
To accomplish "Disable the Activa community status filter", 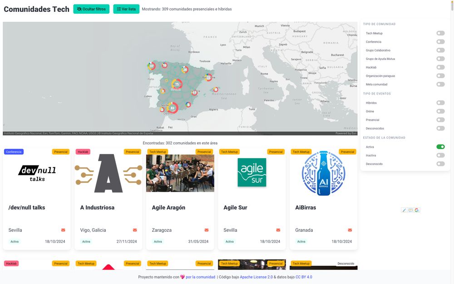I will [440, 147].
